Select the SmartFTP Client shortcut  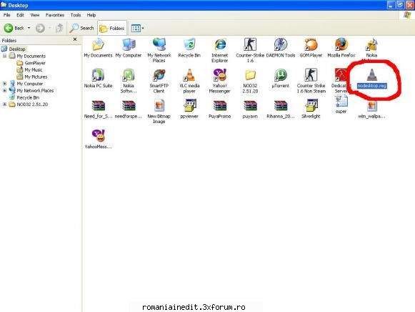(x=159, y=81)
